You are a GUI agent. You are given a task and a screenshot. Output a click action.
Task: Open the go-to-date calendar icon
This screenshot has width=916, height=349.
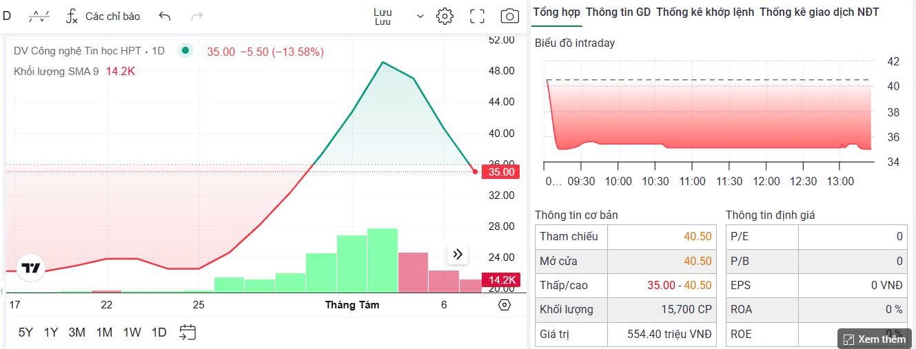coord(188,332)
